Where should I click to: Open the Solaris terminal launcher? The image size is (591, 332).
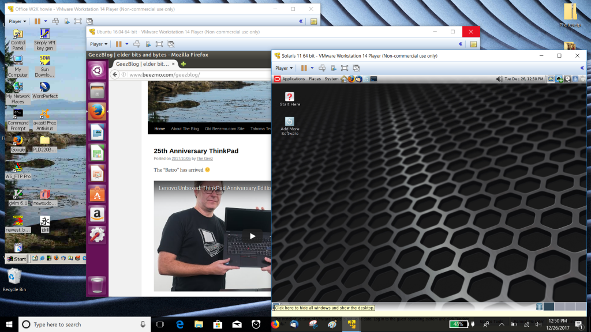(x=373, y=79)
